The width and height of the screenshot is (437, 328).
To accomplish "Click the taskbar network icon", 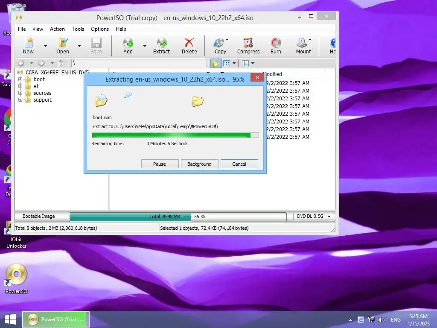I will pyautogui.click(x=371, y=319).
